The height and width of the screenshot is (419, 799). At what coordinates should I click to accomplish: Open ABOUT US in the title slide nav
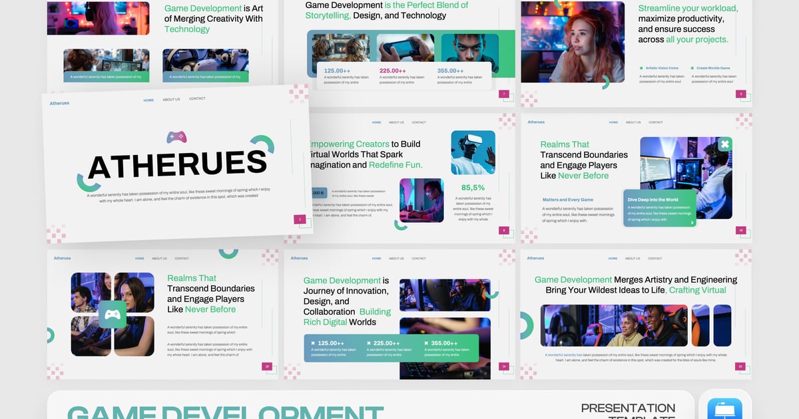pyautogui.click(x=171, y=99)
